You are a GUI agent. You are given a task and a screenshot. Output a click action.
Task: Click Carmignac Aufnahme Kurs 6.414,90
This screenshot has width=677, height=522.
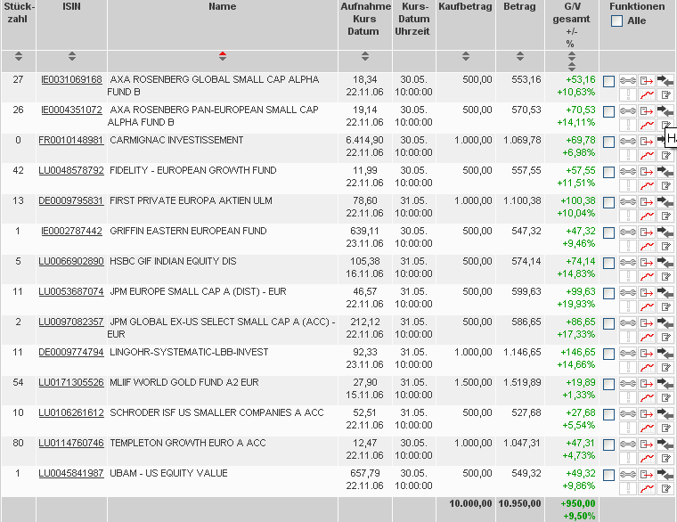[365, 140]
